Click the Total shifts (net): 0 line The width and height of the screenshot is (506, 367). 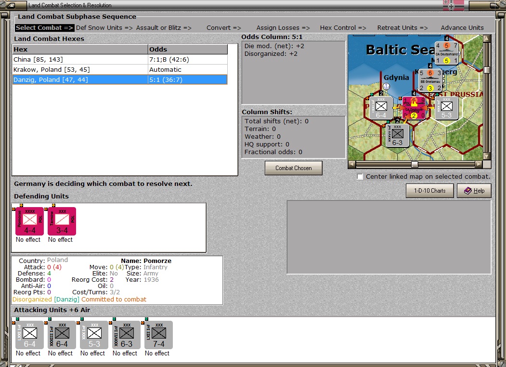point(276,121)
